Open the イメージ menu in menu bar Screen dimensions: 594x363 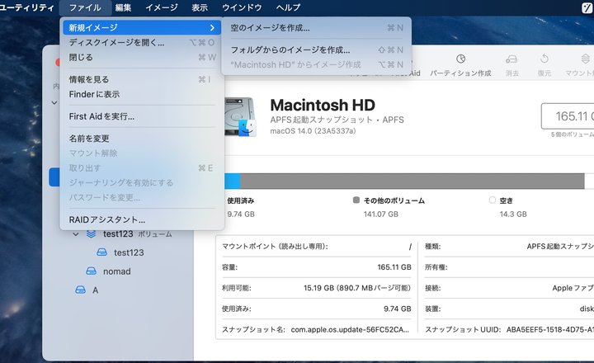162,7
